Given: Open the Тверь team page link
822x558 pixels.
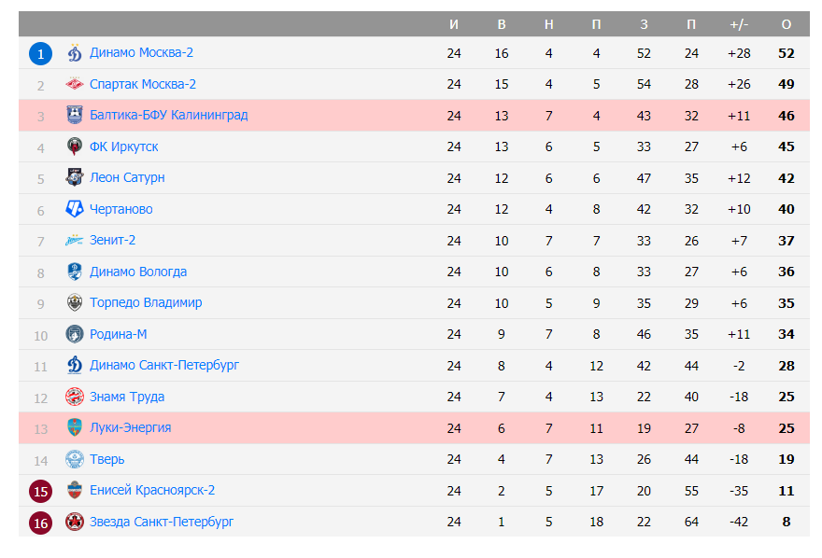Looking at the screenshot, I should click(106, 459).
